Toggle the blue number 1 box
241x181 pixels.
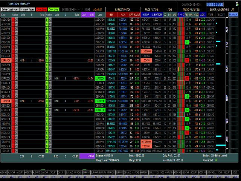pyautogui.click(x=207, y=5)
